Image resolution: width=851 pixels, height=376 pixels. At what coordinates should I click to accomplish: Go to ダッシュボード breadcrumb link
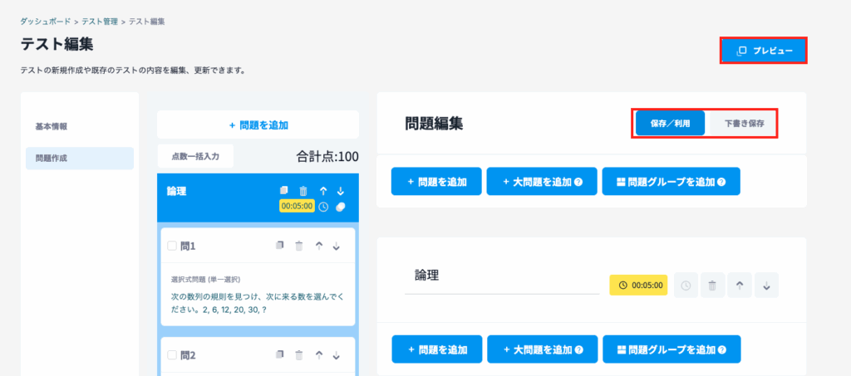(46, 22)
